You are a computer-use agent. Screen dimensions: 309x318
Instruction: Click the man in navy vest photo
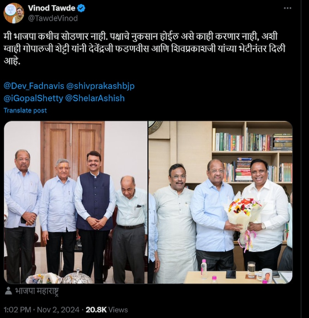94,215
